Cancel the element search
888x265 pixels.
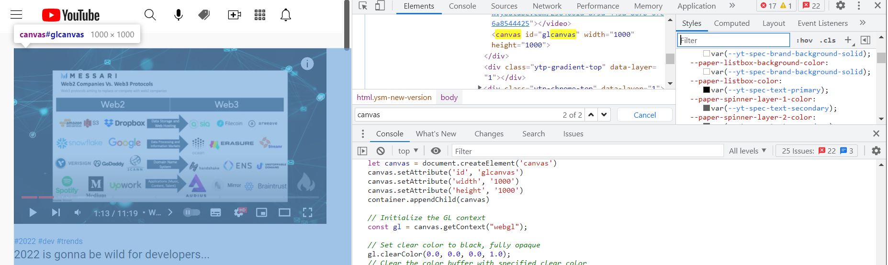(x=645, y=115)
